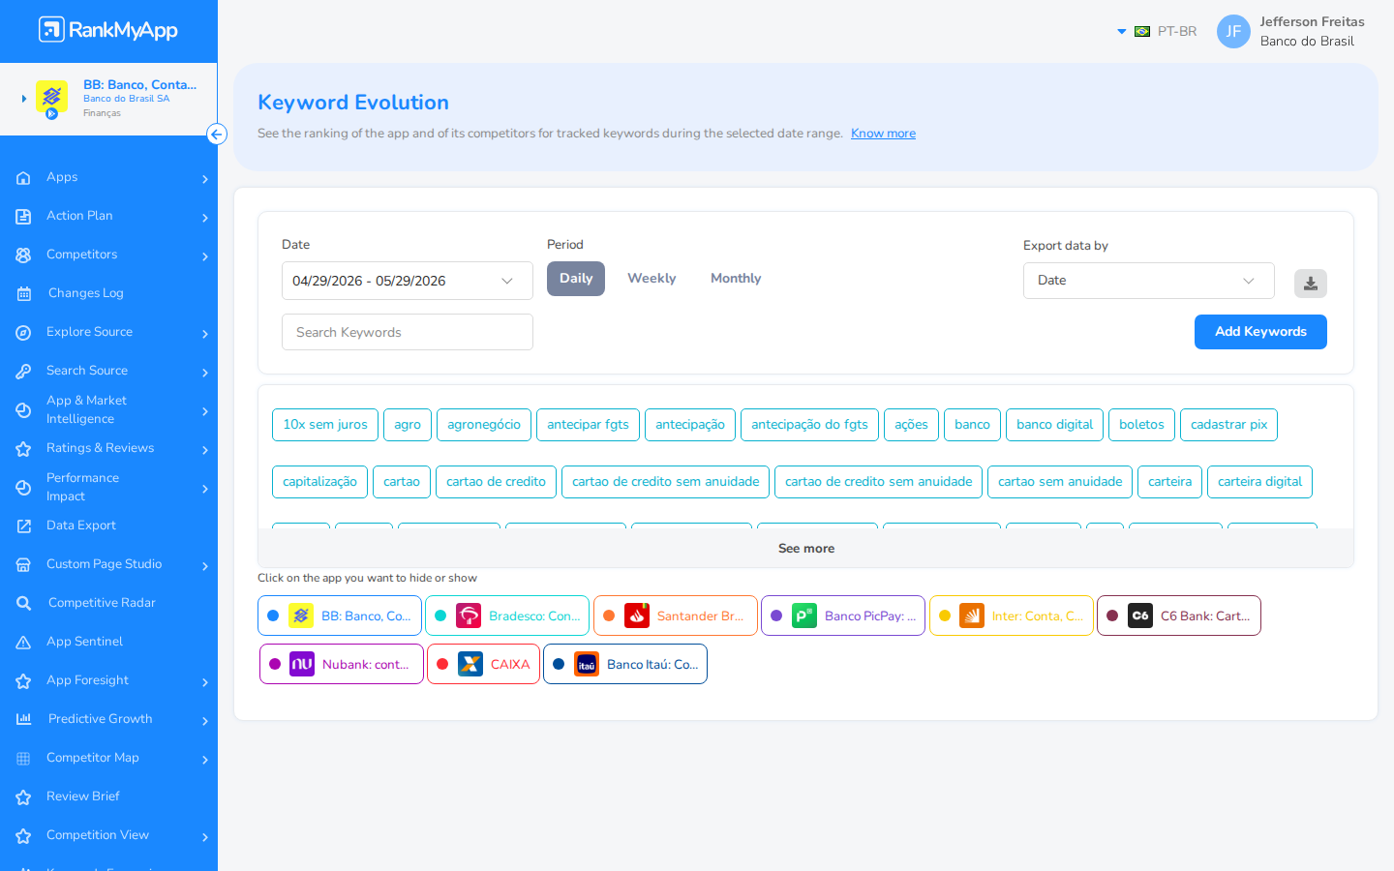Viewport: 1394px width, 871px height.
Task: Click the Competitive Radar magnifier icon
Action: pyautogui.click(x=24, y=604)
